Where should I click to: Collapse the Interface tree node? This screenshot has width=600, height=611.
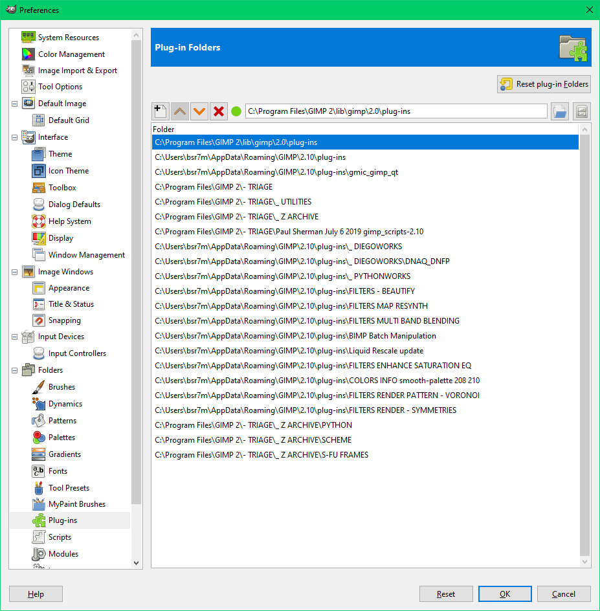tap(15, 138)
